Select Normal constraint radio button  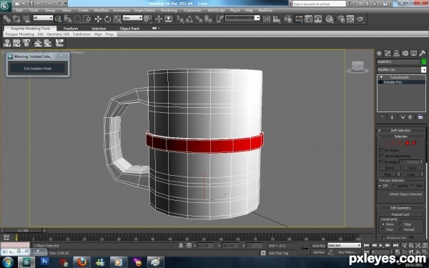point(400,229)
